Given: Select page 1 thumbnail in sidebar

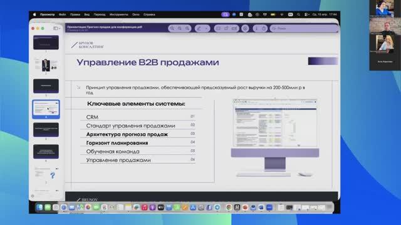Looking at the screenshot, I should (46, 42).
